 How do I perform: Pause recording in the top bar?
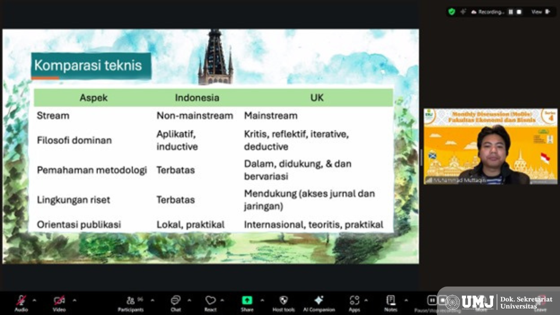tap(511, 12)
